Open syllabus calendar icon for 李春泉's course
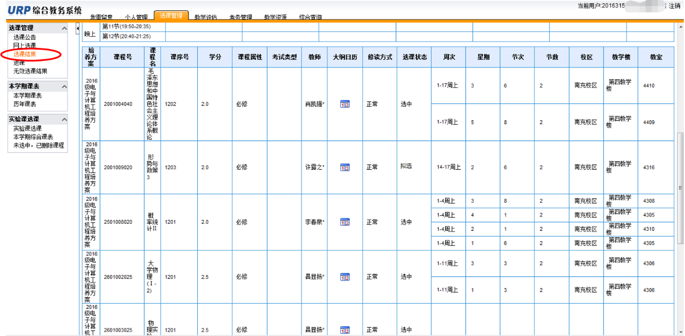 coord(345,222)
